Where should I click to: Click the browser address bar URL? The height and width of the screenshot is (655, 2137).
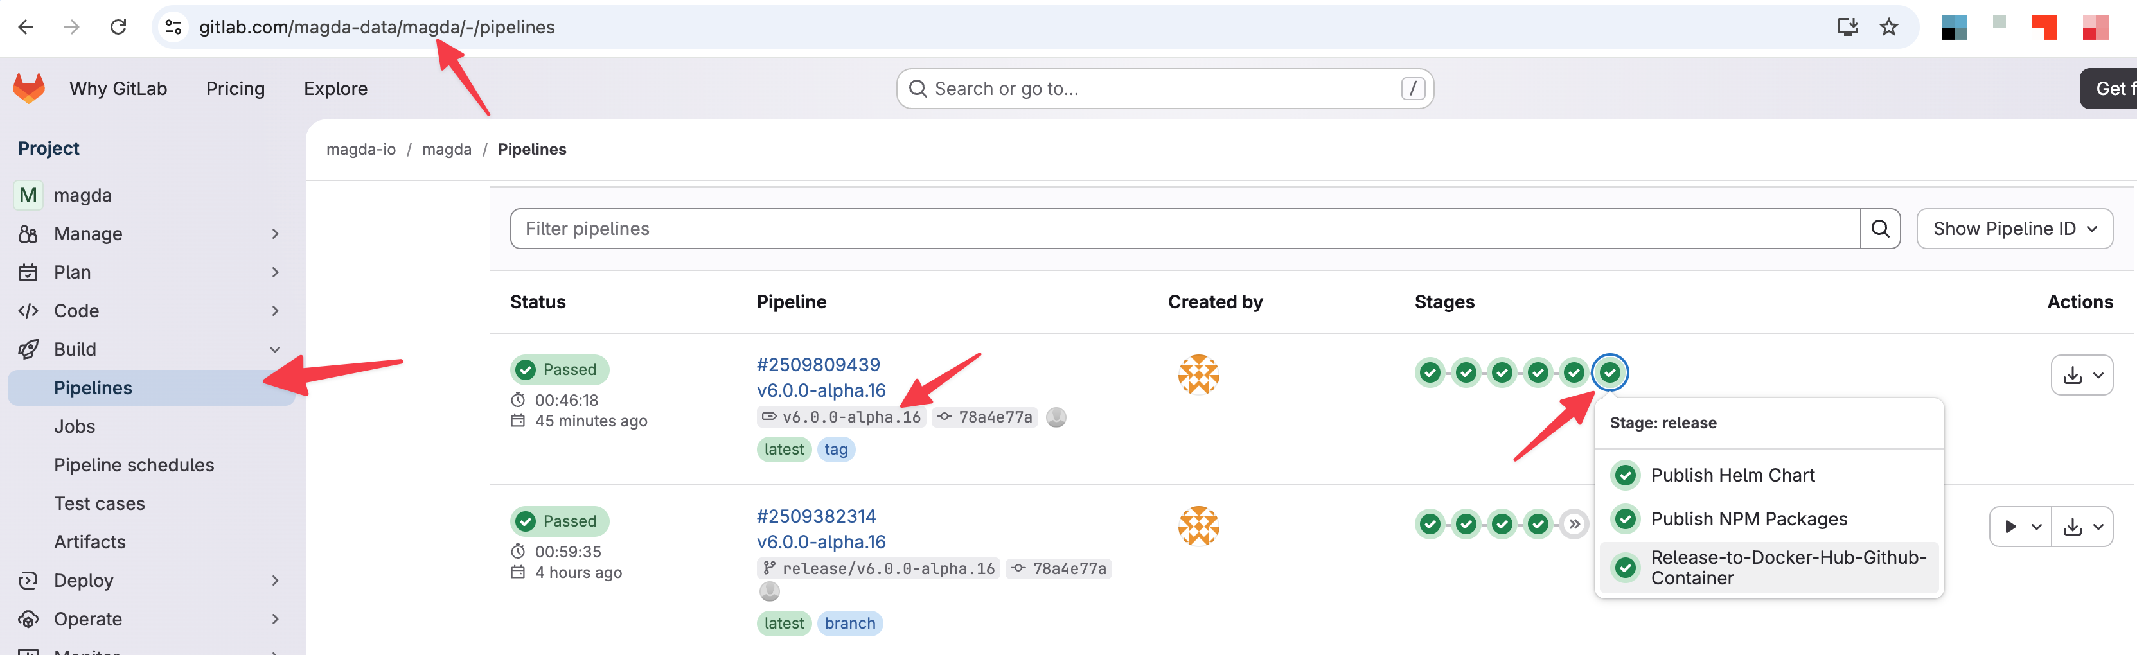pyautogui.click(x=377, y=28)
